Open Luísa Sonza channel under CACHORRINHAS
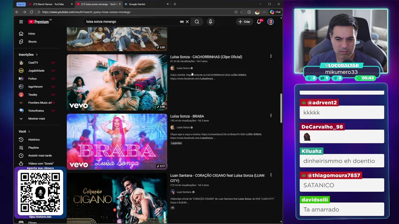399x224 pixels. (183, 68)
